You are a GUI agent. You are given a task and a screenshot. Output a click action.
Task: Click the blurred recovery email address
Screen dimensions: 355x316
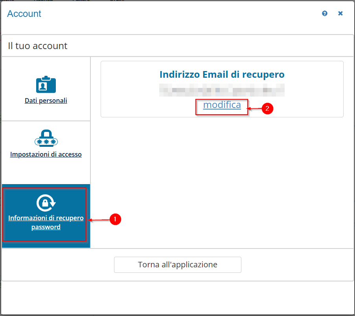click(x=222, y=90)
